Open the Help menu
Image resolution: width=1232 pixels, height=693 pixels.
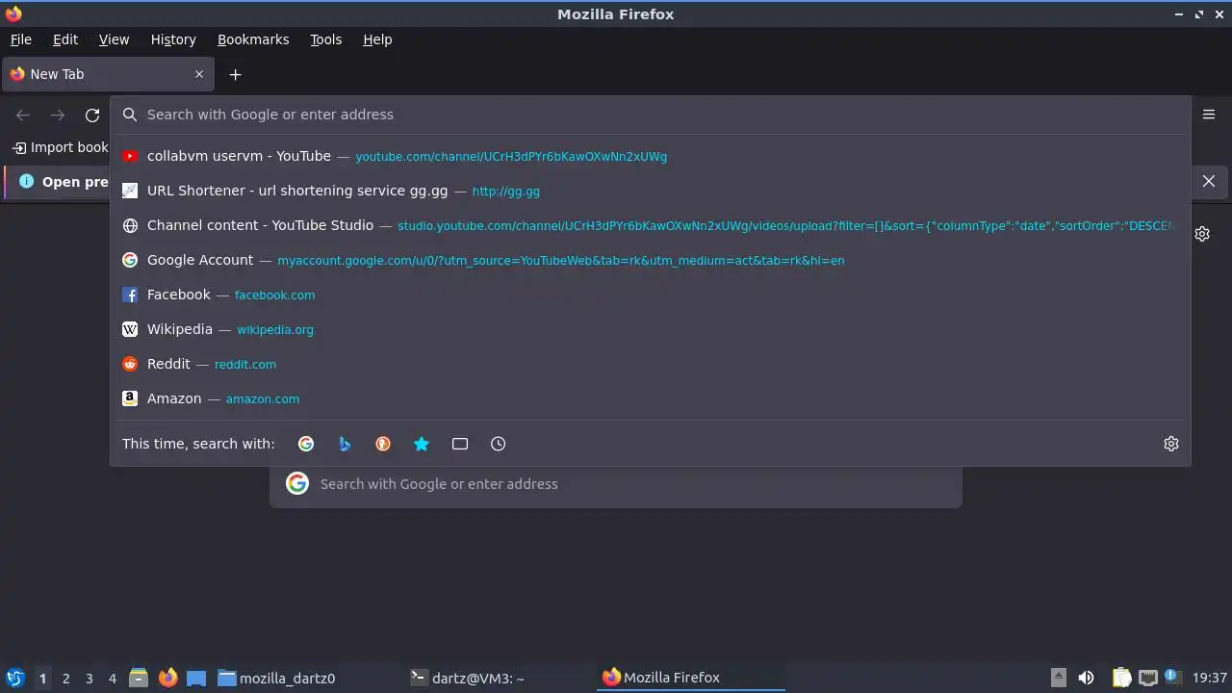(377, 39)
